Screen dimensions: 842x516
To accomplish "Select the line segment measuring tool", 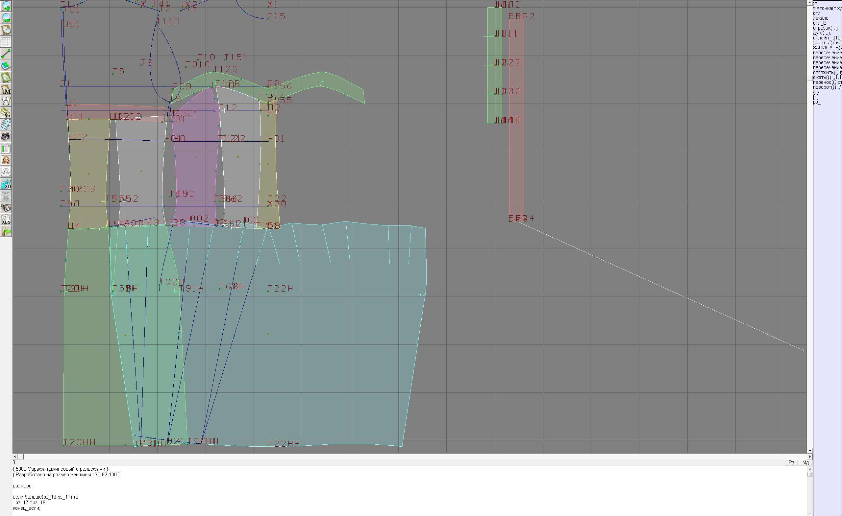I will (x=6, y=54).
